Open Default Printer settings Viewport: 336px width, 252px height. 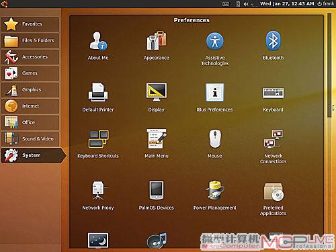[x=98, y=97]
